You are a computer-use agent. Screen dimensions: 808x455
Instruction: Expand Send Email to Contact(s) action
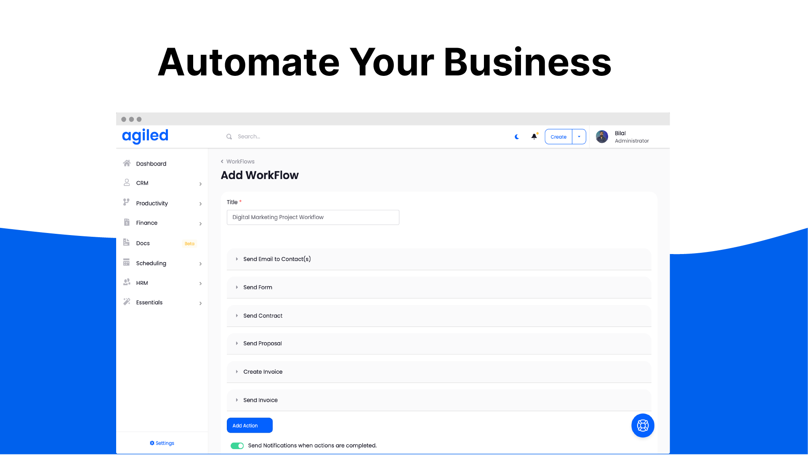tap(237, 259)
